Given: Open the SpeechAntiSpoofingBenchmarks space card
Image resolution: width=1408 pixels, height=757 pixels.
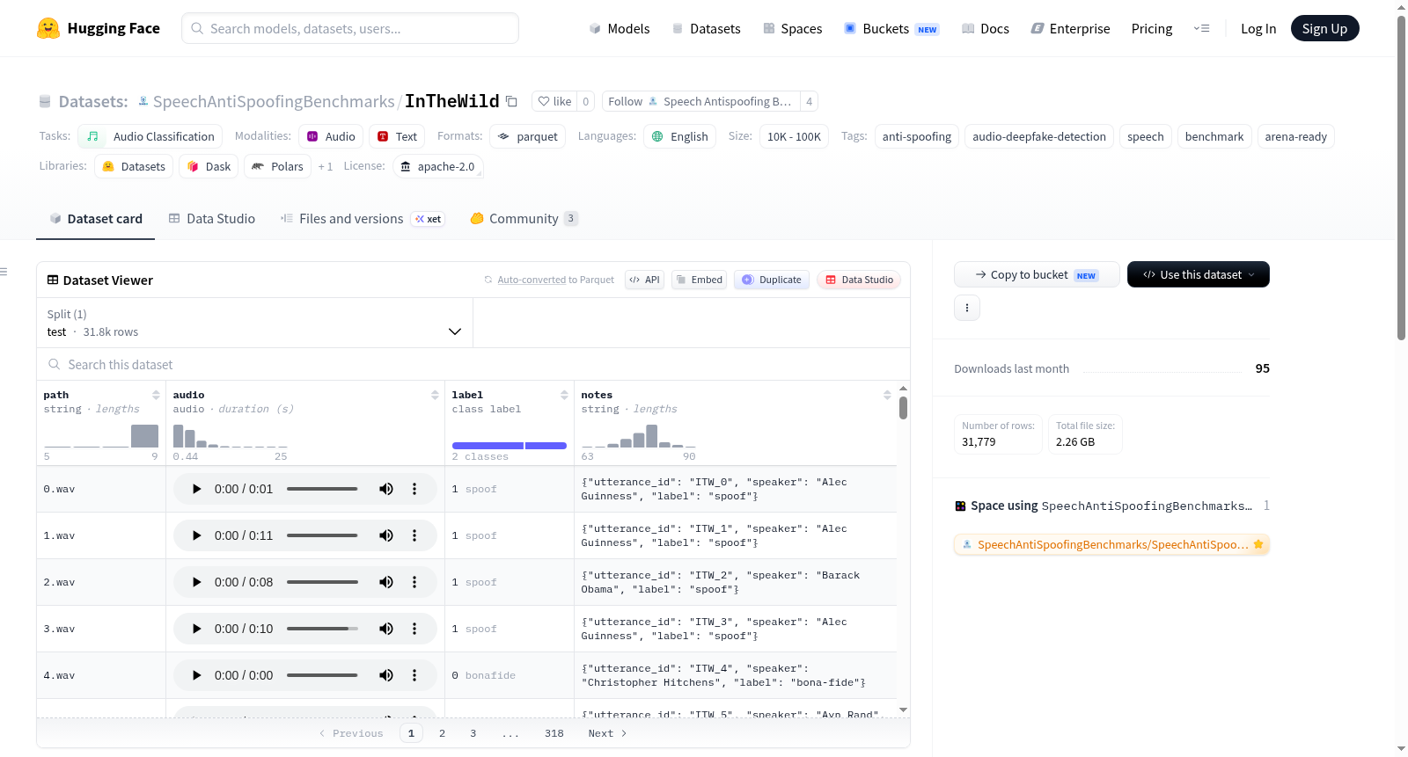Looking at the screenshot, I should pos(1111,544).
